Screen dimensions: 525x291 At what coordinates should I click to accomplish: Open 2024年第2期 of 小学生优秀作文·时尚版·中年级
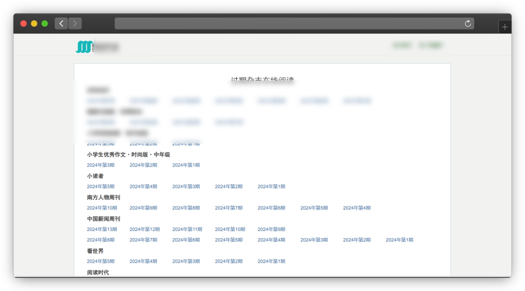tap(144, 165)
